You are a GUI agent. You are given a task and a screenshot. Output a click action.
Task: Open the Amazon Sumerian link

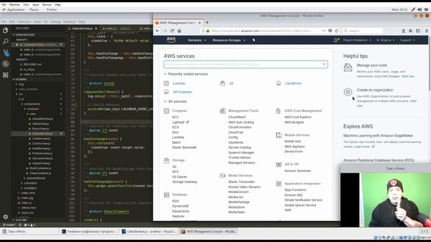point(298,171)
